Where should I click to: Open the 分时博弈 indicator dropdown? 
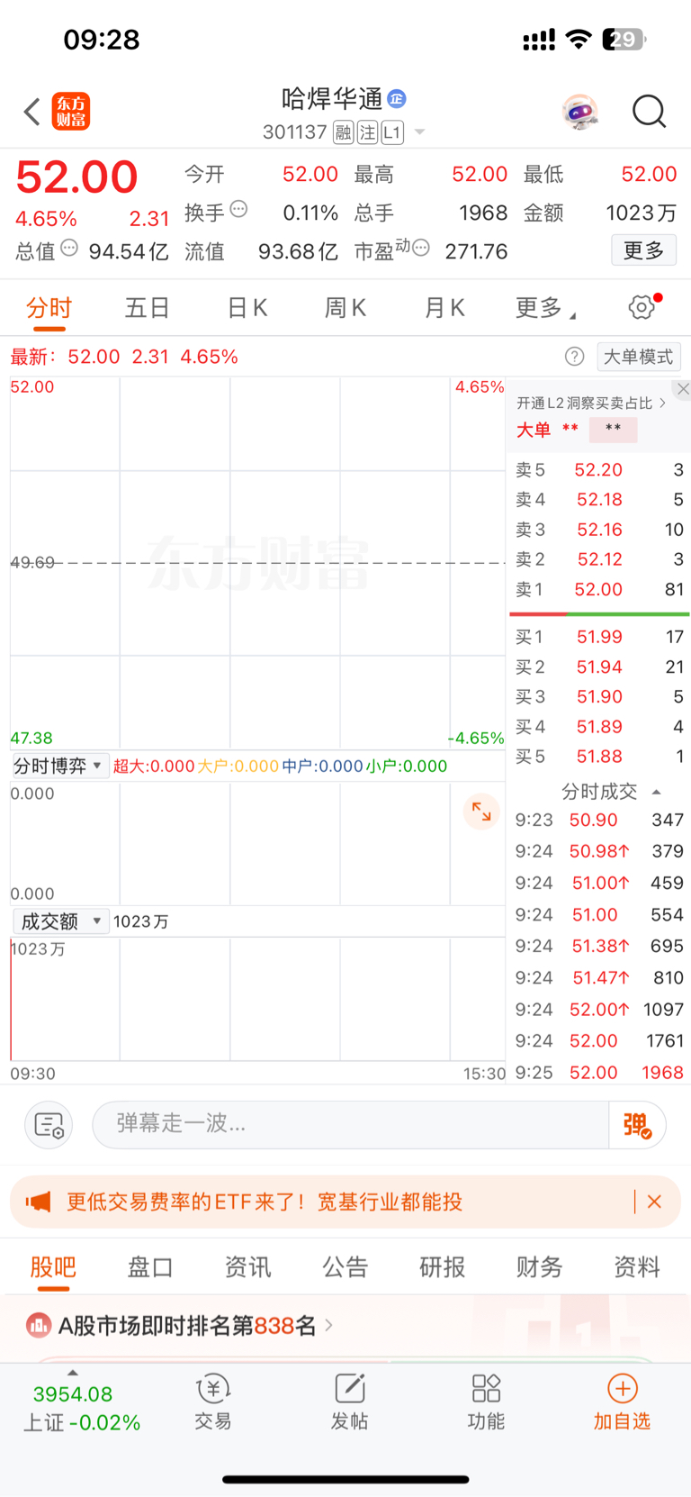pyautogui.click(x=60, y=766)
